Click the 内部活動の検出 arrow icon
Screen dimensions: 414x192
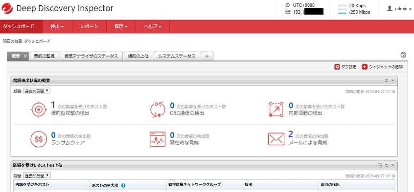(276, 110)
